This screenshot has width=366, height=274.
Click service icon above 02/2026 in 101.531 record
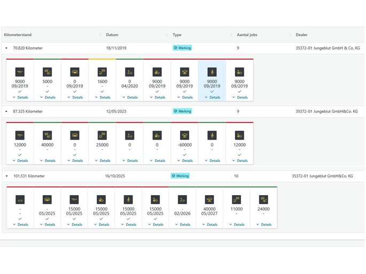(182, 200)
